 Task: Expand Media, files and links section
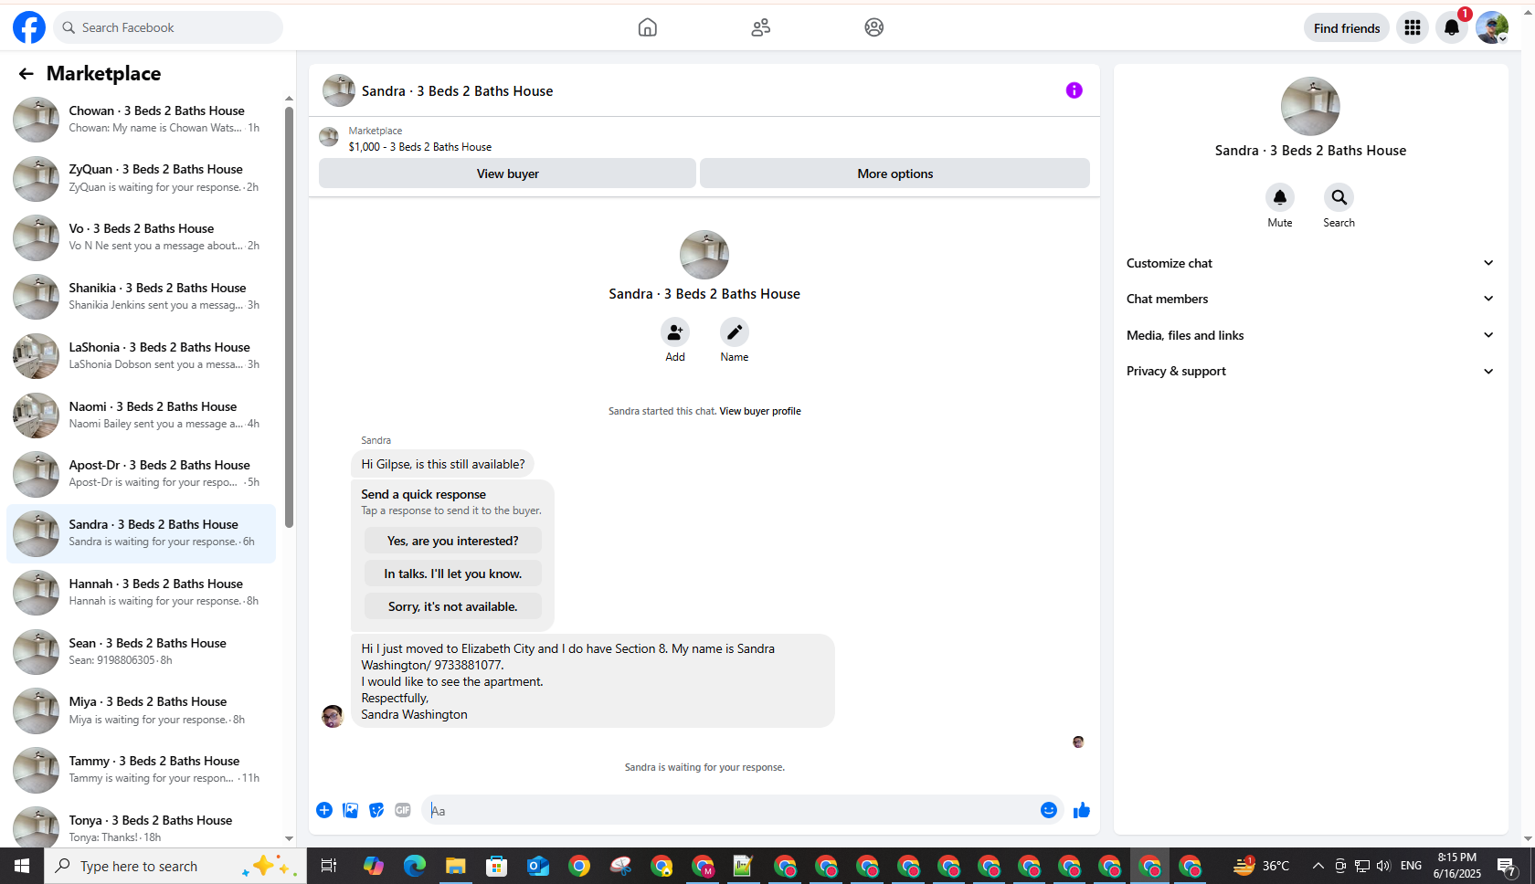[1310, 335]
